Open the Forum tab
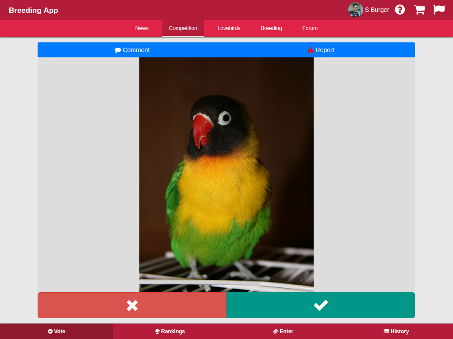Screen dimensions: 453x339 coord(310,28)
